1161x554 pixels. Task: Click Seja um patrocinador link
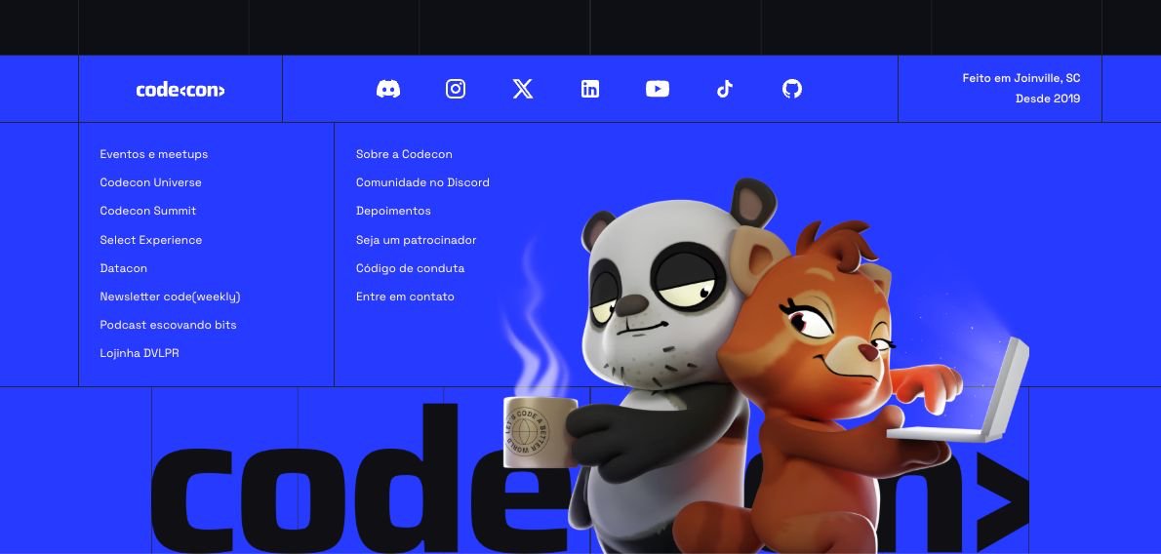pos(417,240)
